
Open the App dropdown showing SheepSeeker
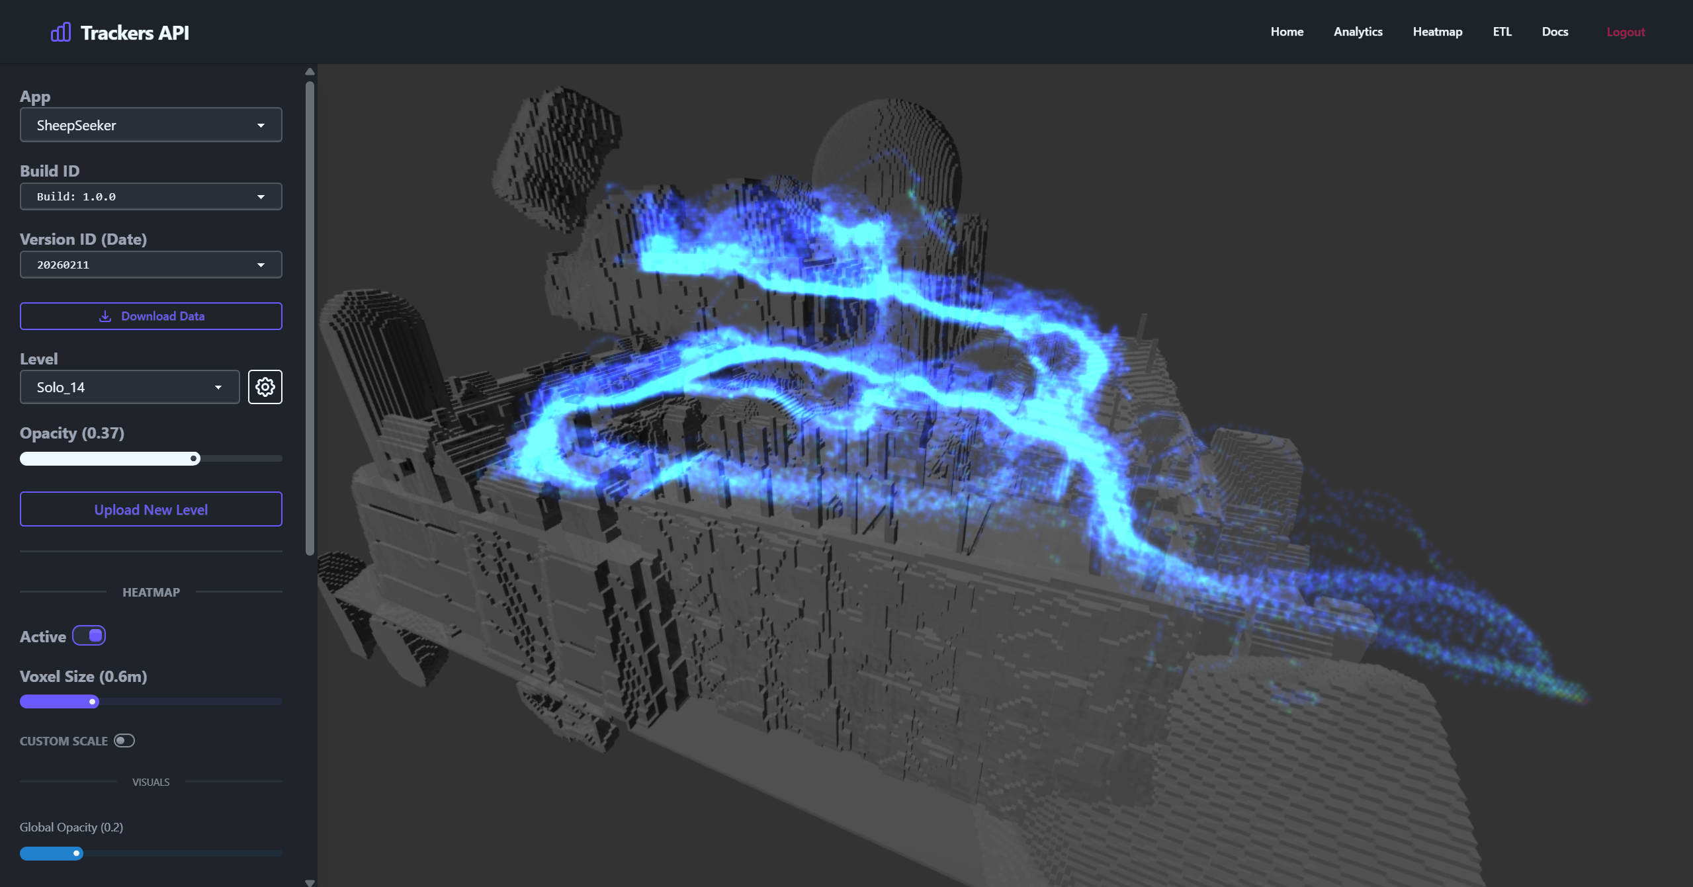point(151,125)
